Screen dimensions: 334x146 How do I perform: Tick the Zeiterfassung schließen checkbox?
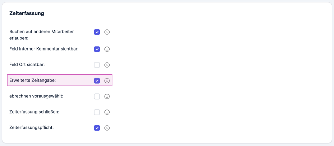(97, 112)
